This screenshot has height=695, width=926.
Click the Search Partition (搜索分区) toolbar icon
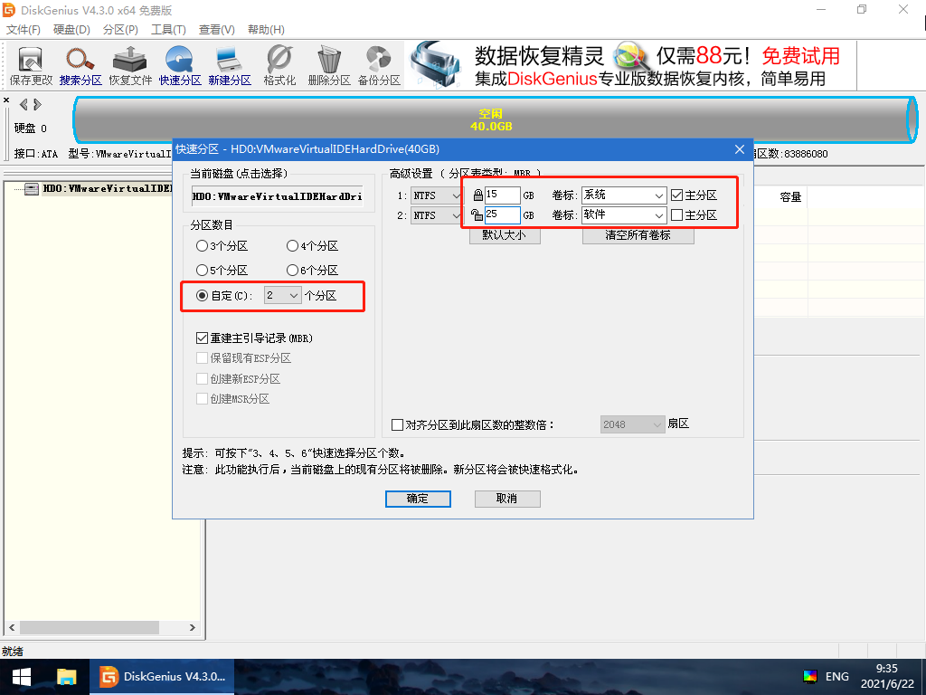point(80,65)
